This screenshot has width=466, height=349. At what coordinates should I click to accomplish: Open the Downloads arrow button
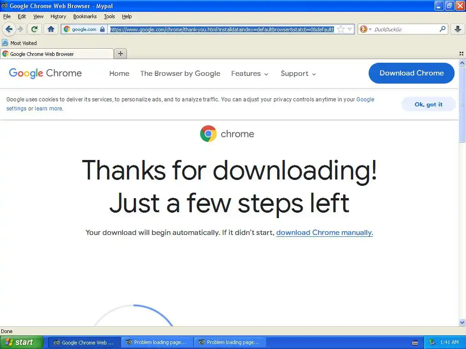point(458,29)
